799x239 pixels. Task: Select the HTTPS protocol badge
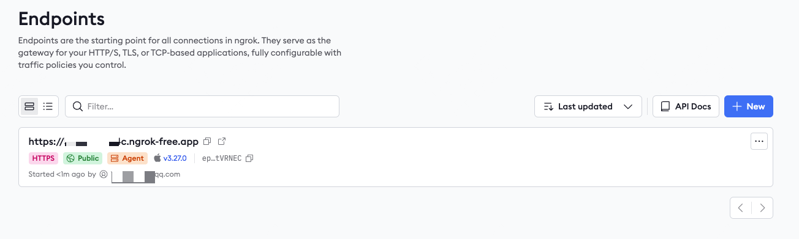44,158
